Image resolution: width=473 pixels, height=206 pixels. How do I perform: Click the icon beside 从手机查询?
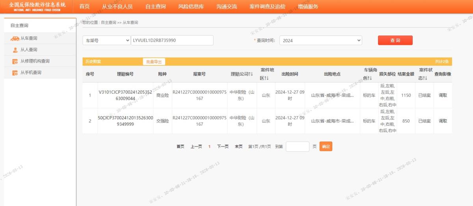15,73
